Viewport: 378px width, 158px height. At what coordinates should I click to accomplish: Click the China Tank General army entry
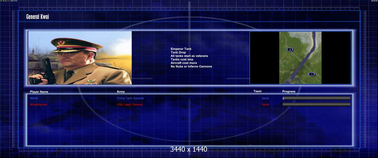tap(130, 98)
